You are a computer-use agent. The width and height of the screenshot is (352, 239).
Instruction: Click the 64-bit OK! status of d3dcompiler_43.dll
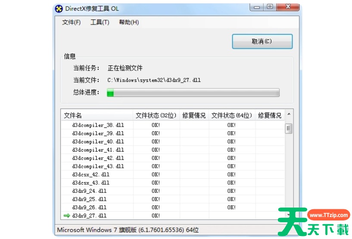point(231,166)
